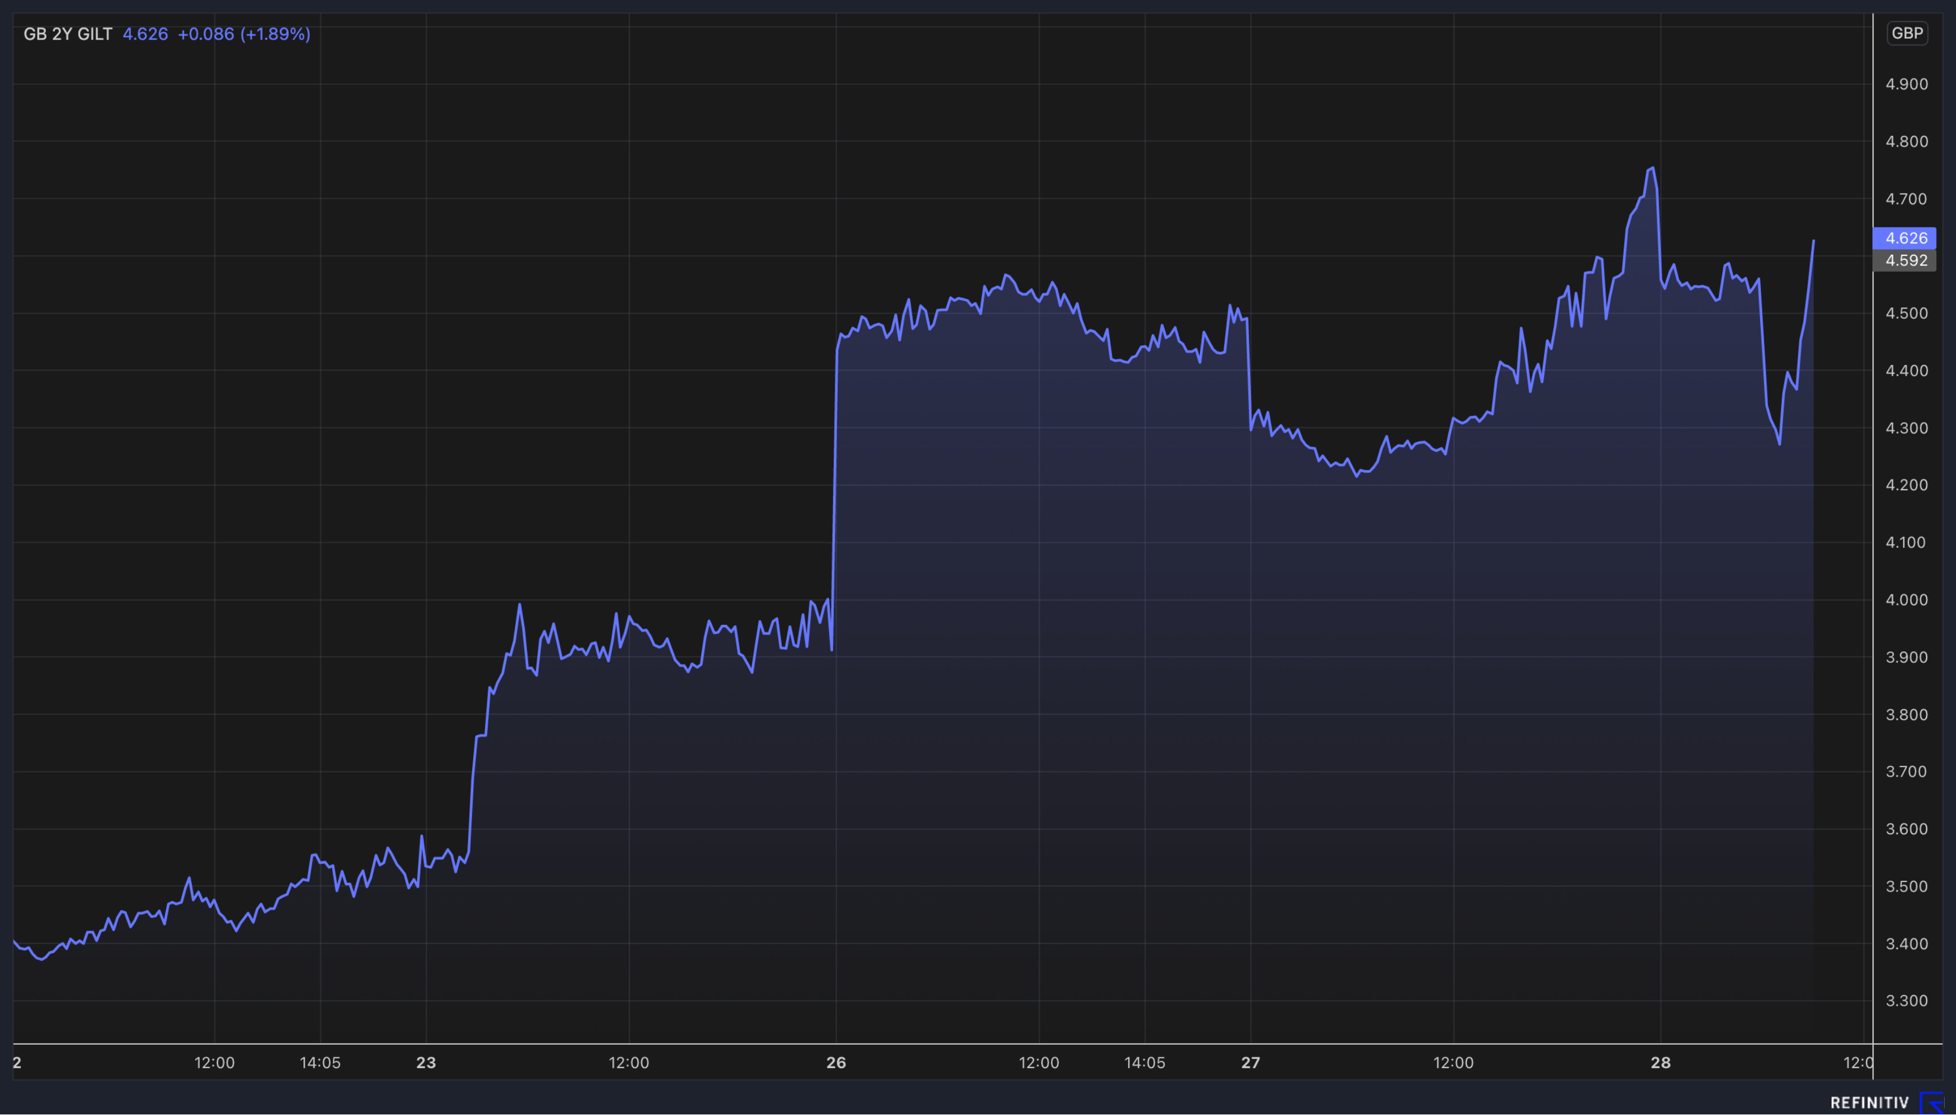Click the 4.900 y-axis label
The width and height of the screenshot is (1956, 1115).
[x=1906, y=84]
